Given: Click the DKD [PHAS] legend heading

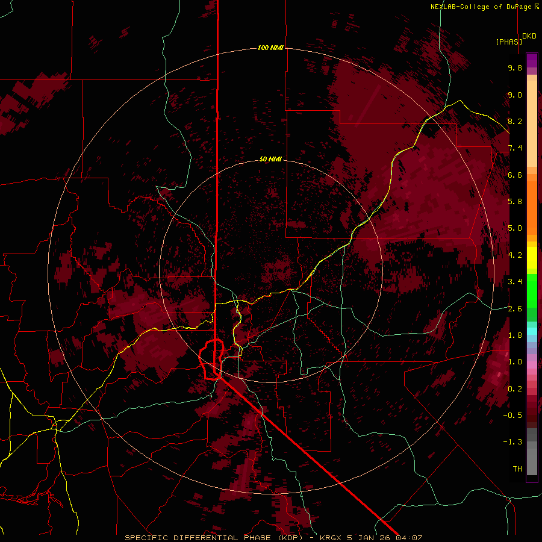Looking at the screenshot, I should point(516,39).
